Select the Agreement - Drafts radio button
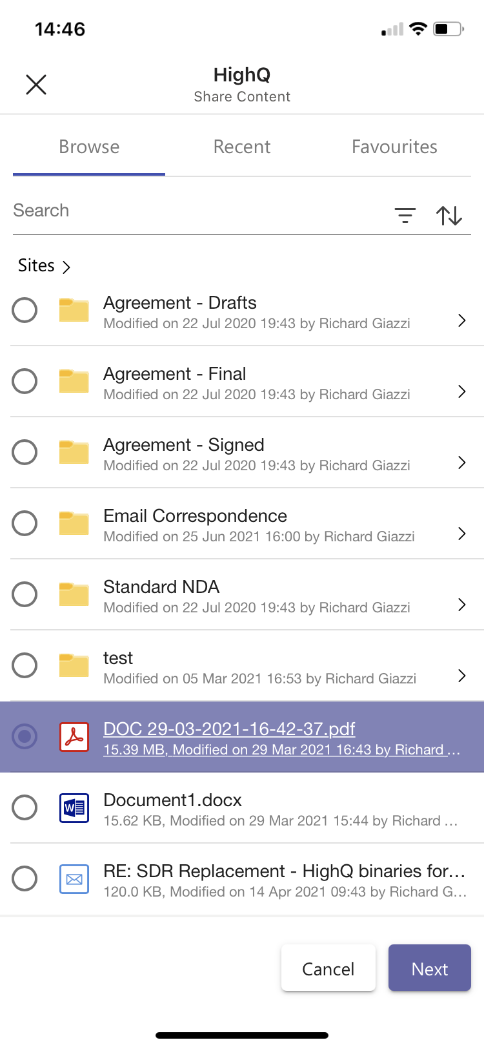The width and height of the screenshot is (484, 1049). (x=25, y=310)
